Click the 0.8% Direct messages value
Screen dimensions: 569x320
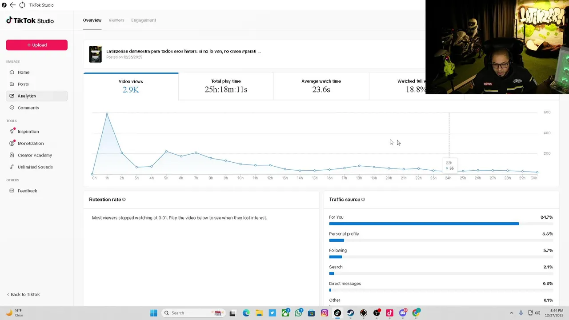tap(548, 284)
